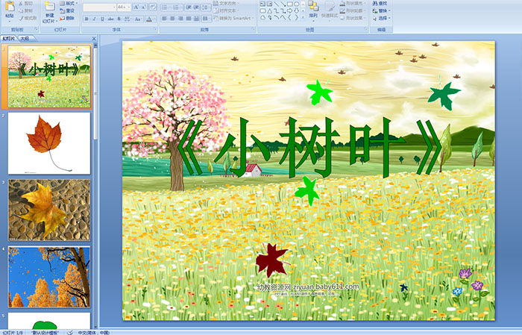Viewport: 522px width, 335px height.
Task: Open Select (选择) menu
Action: tap(381, 18)
